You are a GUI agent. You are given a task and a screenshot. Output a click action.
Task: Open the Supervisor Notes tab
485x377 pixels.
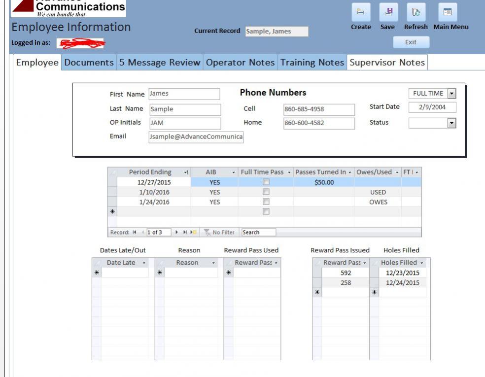coord(387,63)
